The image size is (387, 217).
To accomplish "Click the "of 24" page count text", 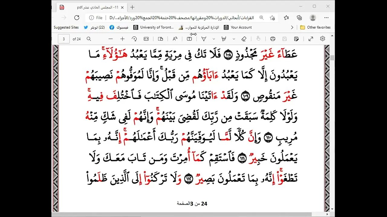I will 76,39.
